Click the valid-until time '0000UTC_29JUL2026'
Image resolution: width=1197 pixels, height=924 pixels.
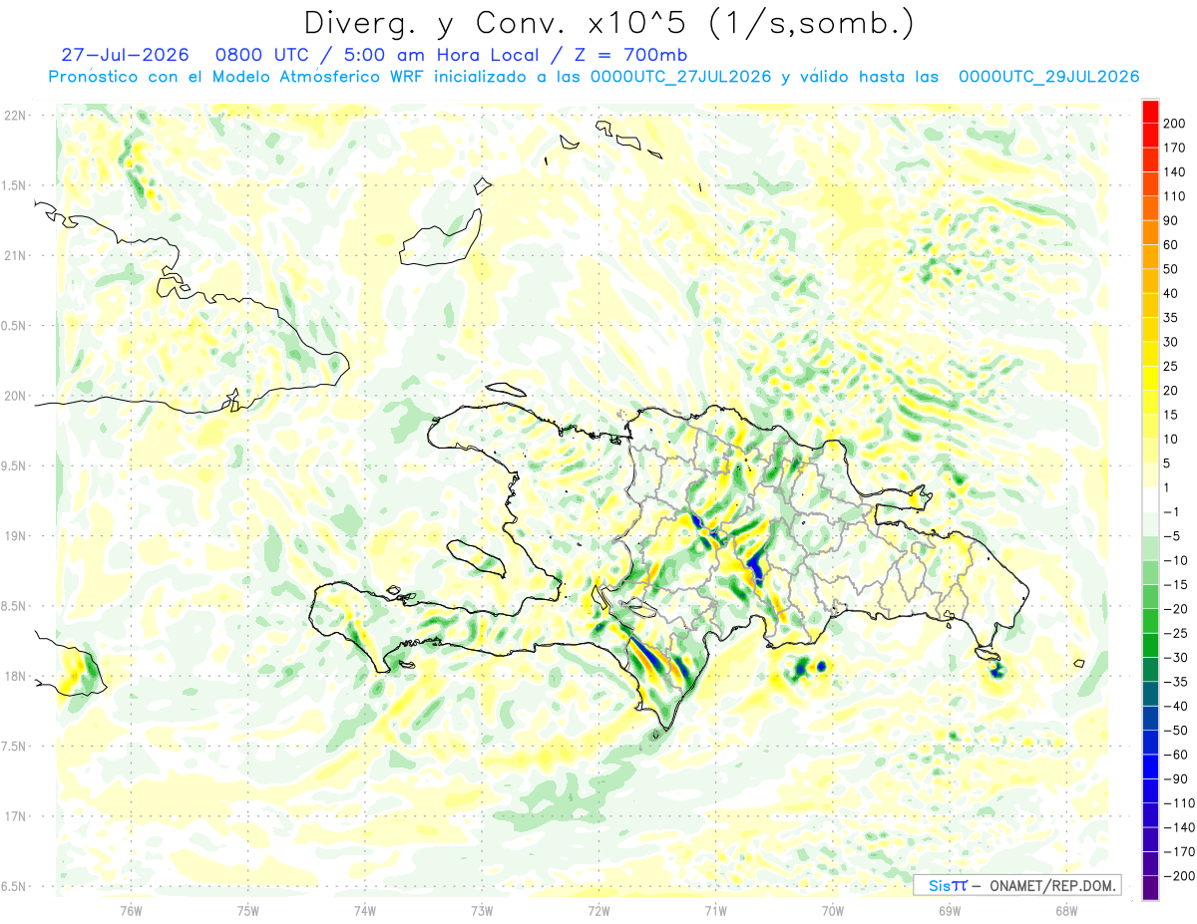click(1049, 77)
